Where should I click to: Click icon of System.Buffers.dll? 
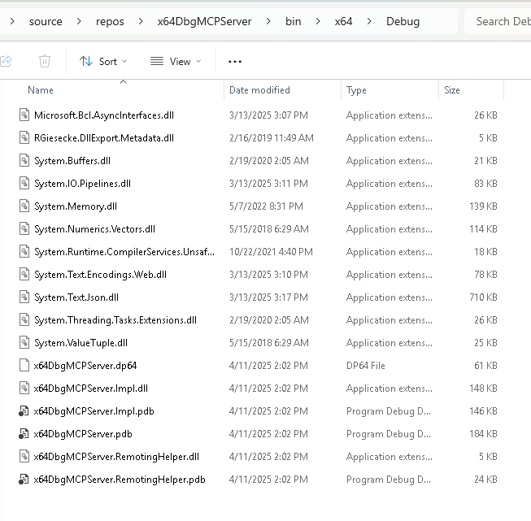(x=24, y=160)
